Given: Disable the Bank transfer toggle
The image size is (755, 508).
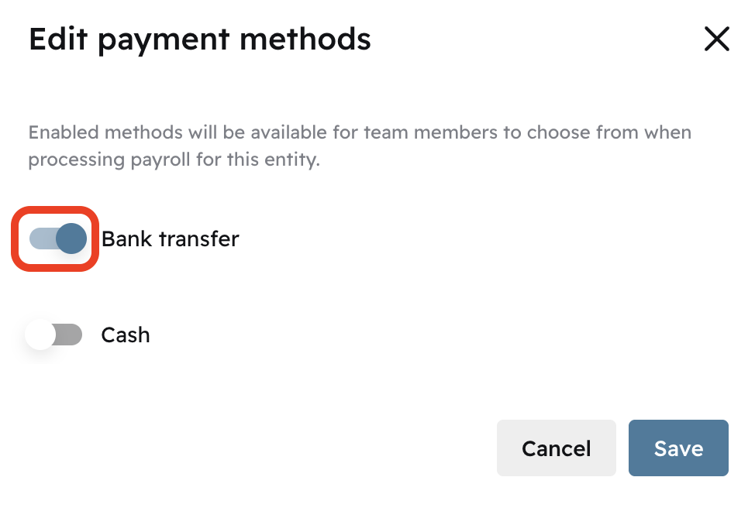Looking at the screenshot, I should point(57,239).
